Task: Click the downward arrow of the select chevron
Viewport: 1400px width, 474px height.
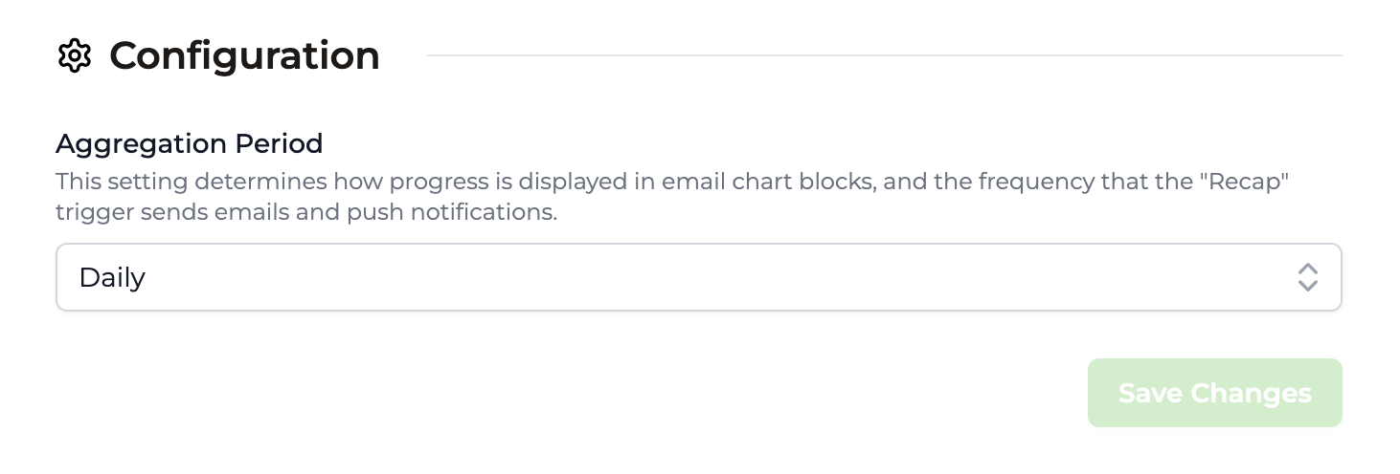Action: point(1308,286)
